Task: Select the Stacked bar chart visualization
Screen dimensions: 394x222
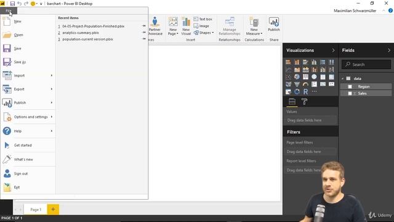Action: point(288,62)
